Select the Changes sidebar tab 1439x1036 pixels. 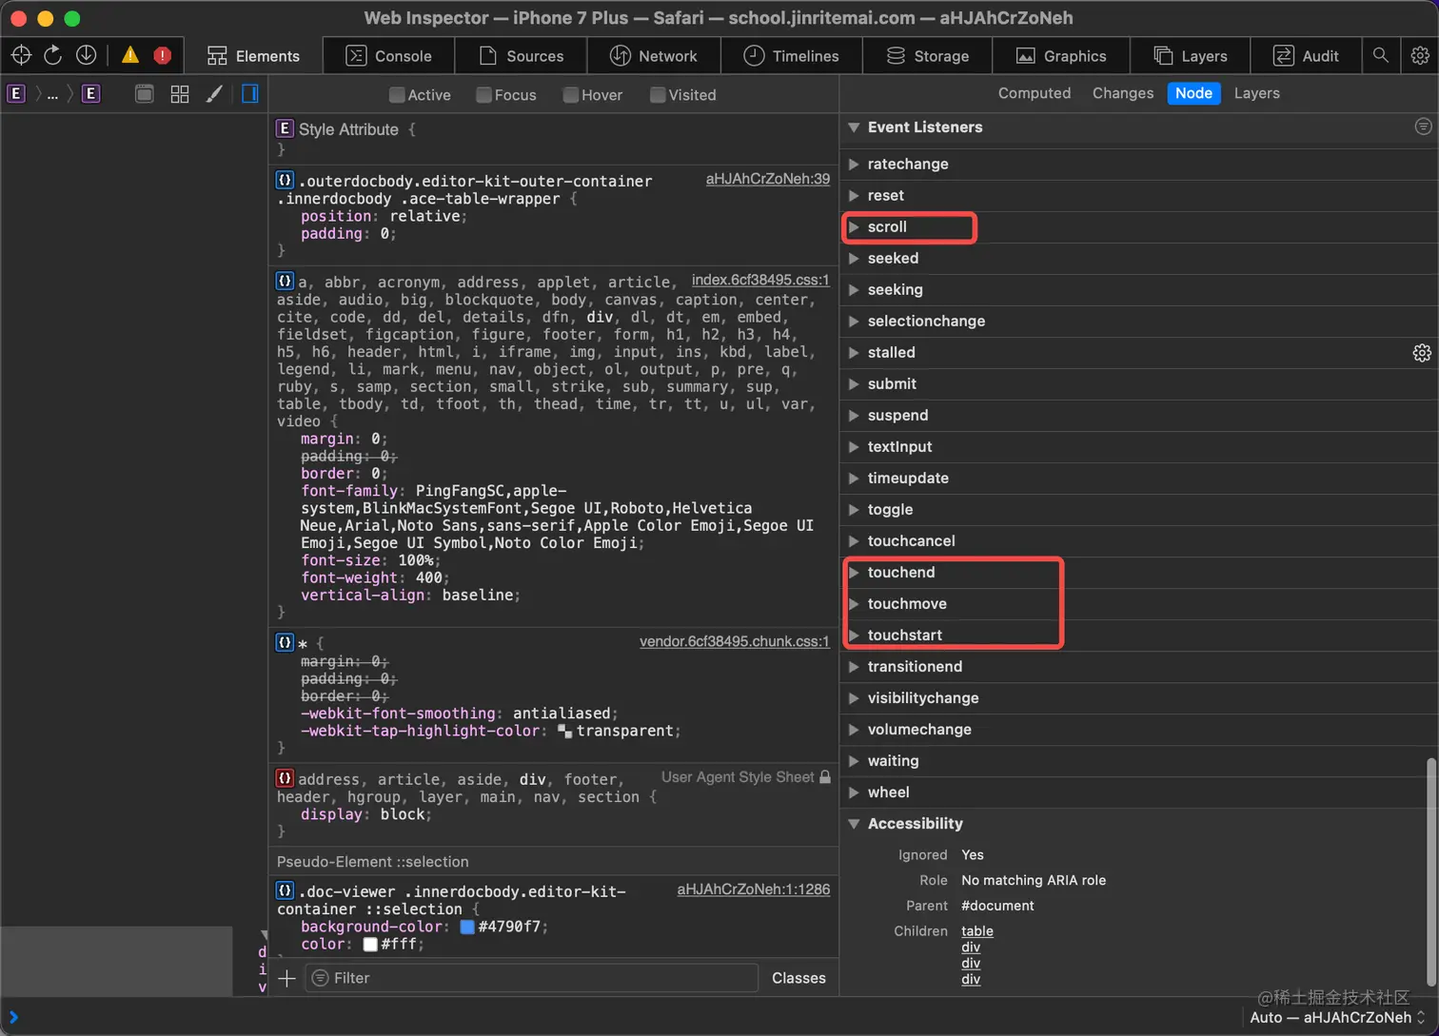(1123, 93)
